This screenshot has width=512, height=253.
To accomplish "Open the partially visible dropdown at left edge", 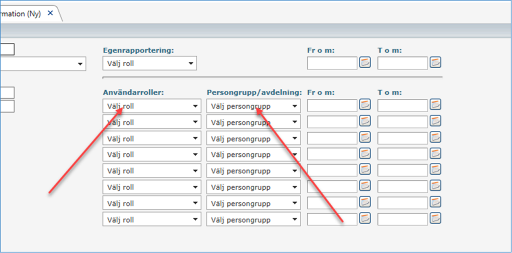I will click(43, 64).
